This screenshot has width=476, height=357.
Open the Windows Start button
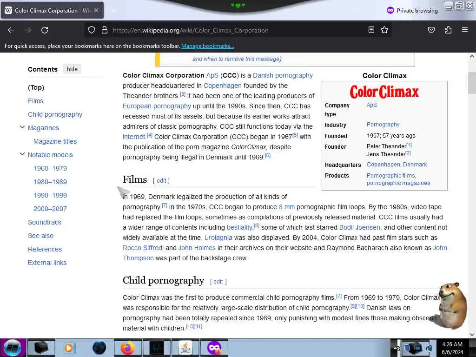(x=13, y=348)
